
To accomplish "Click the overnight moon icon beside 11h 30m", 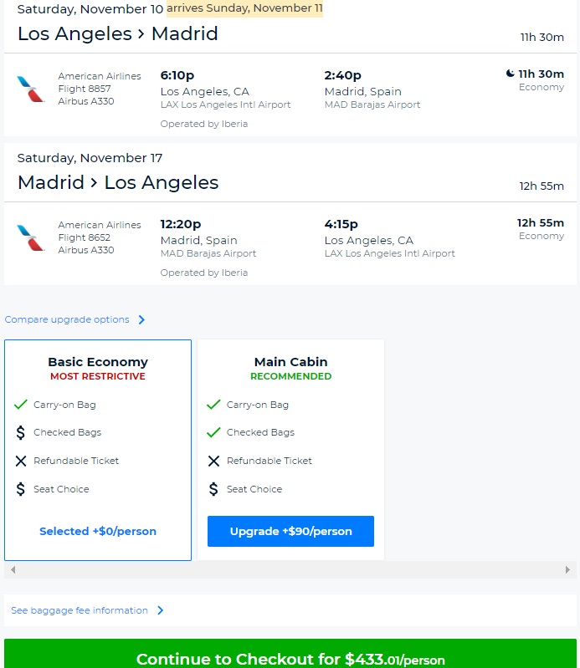I will coord(510,74).
